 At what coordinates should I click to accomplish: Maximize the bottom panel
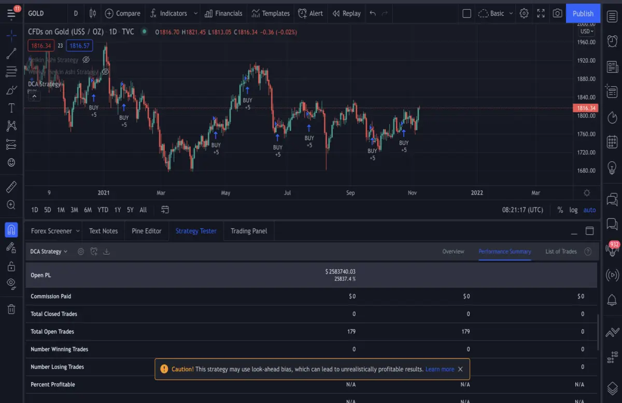click(x=589, y=231)
